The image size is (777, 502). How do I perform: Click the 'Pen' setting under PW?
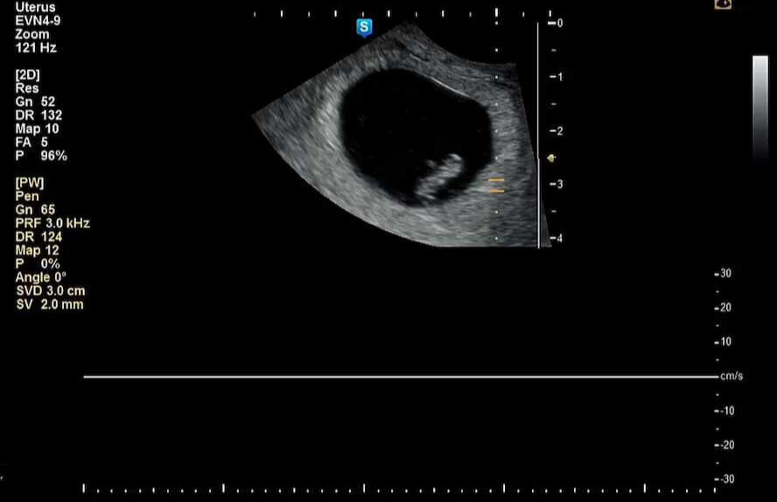[27, 196]
